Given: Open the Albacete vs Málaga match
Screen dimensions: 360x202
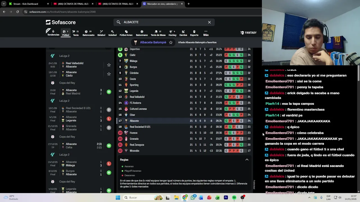Looking at the screenshot, I should click(80, 164).
